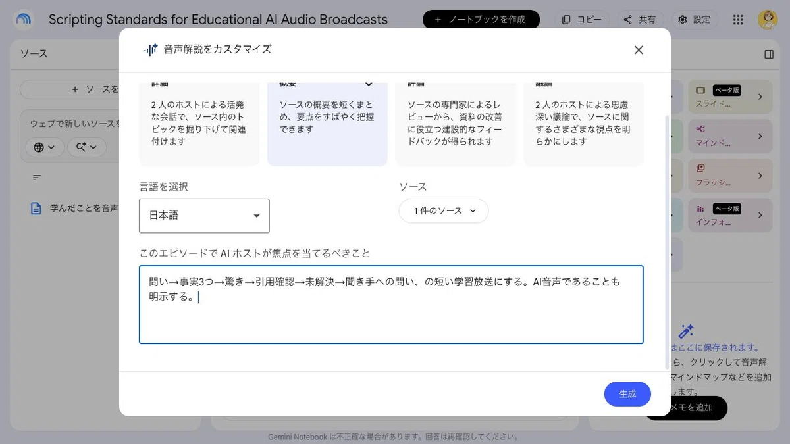
Task: Select the two-host lively conversation format card
Action: [x=199, y=124]
